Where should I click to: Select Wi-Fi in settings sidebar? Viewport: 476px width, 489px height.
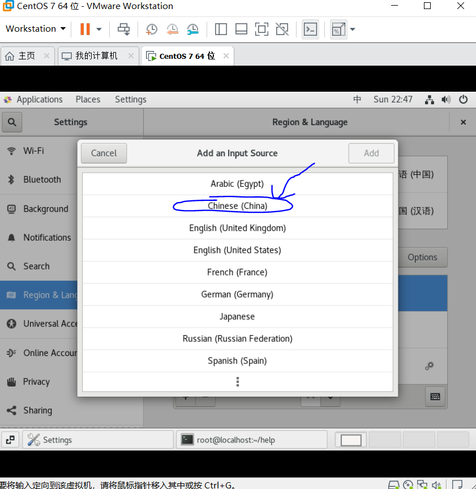click(38, 151)
